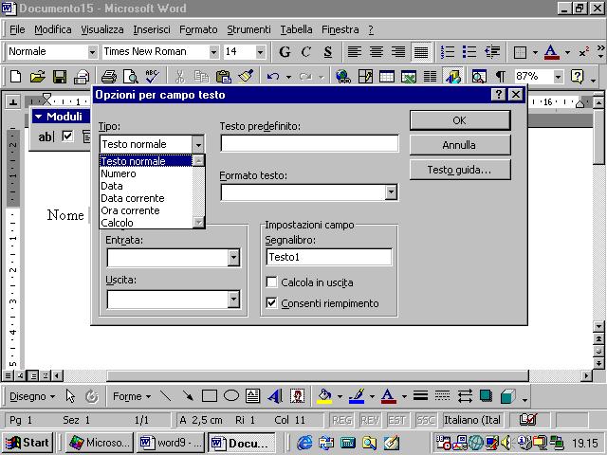The height and width of the screenshot is (455, 607).
Task: Apply right alignment icon
Action: pos(398,52)
